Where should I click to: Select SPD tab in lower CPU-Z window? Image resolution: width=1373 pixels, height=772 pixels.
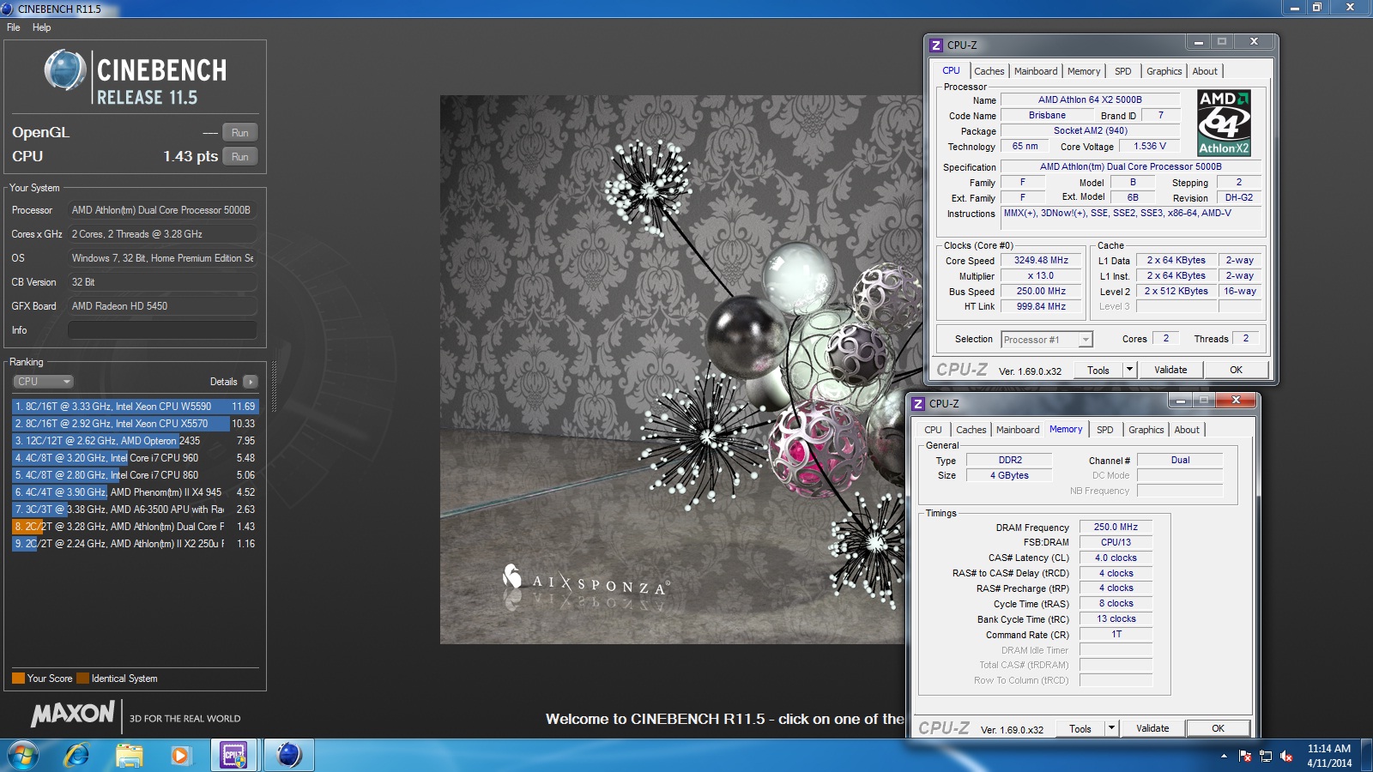(1105, 430)
